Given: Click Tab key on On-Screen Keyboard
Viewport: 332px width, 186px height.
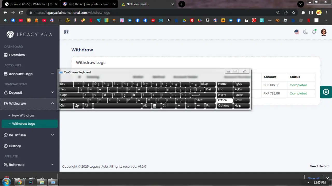Looking at the screenshot, I should click(69, 89).
